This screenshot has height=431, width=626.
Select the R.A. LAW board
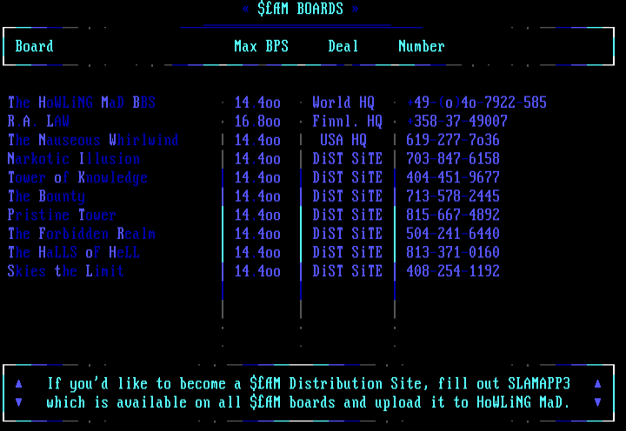coord(39,122)
